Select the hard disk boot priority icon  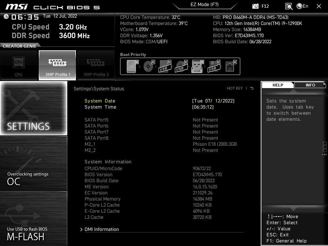click(133, 66)
